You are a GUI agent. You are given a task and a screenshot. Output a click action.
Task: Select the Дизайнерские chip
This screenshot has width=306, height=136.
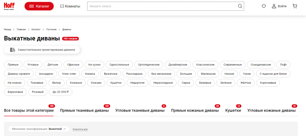178,65
